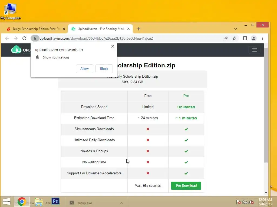Image resolution: width=277 pixels, height=207 pixels.
Task: Click the 'Size: 2.84 GB' text
Action: coord(132,82)
